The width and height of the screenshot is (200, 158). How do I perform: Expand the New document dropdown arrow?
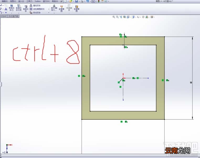pos(68,1)
